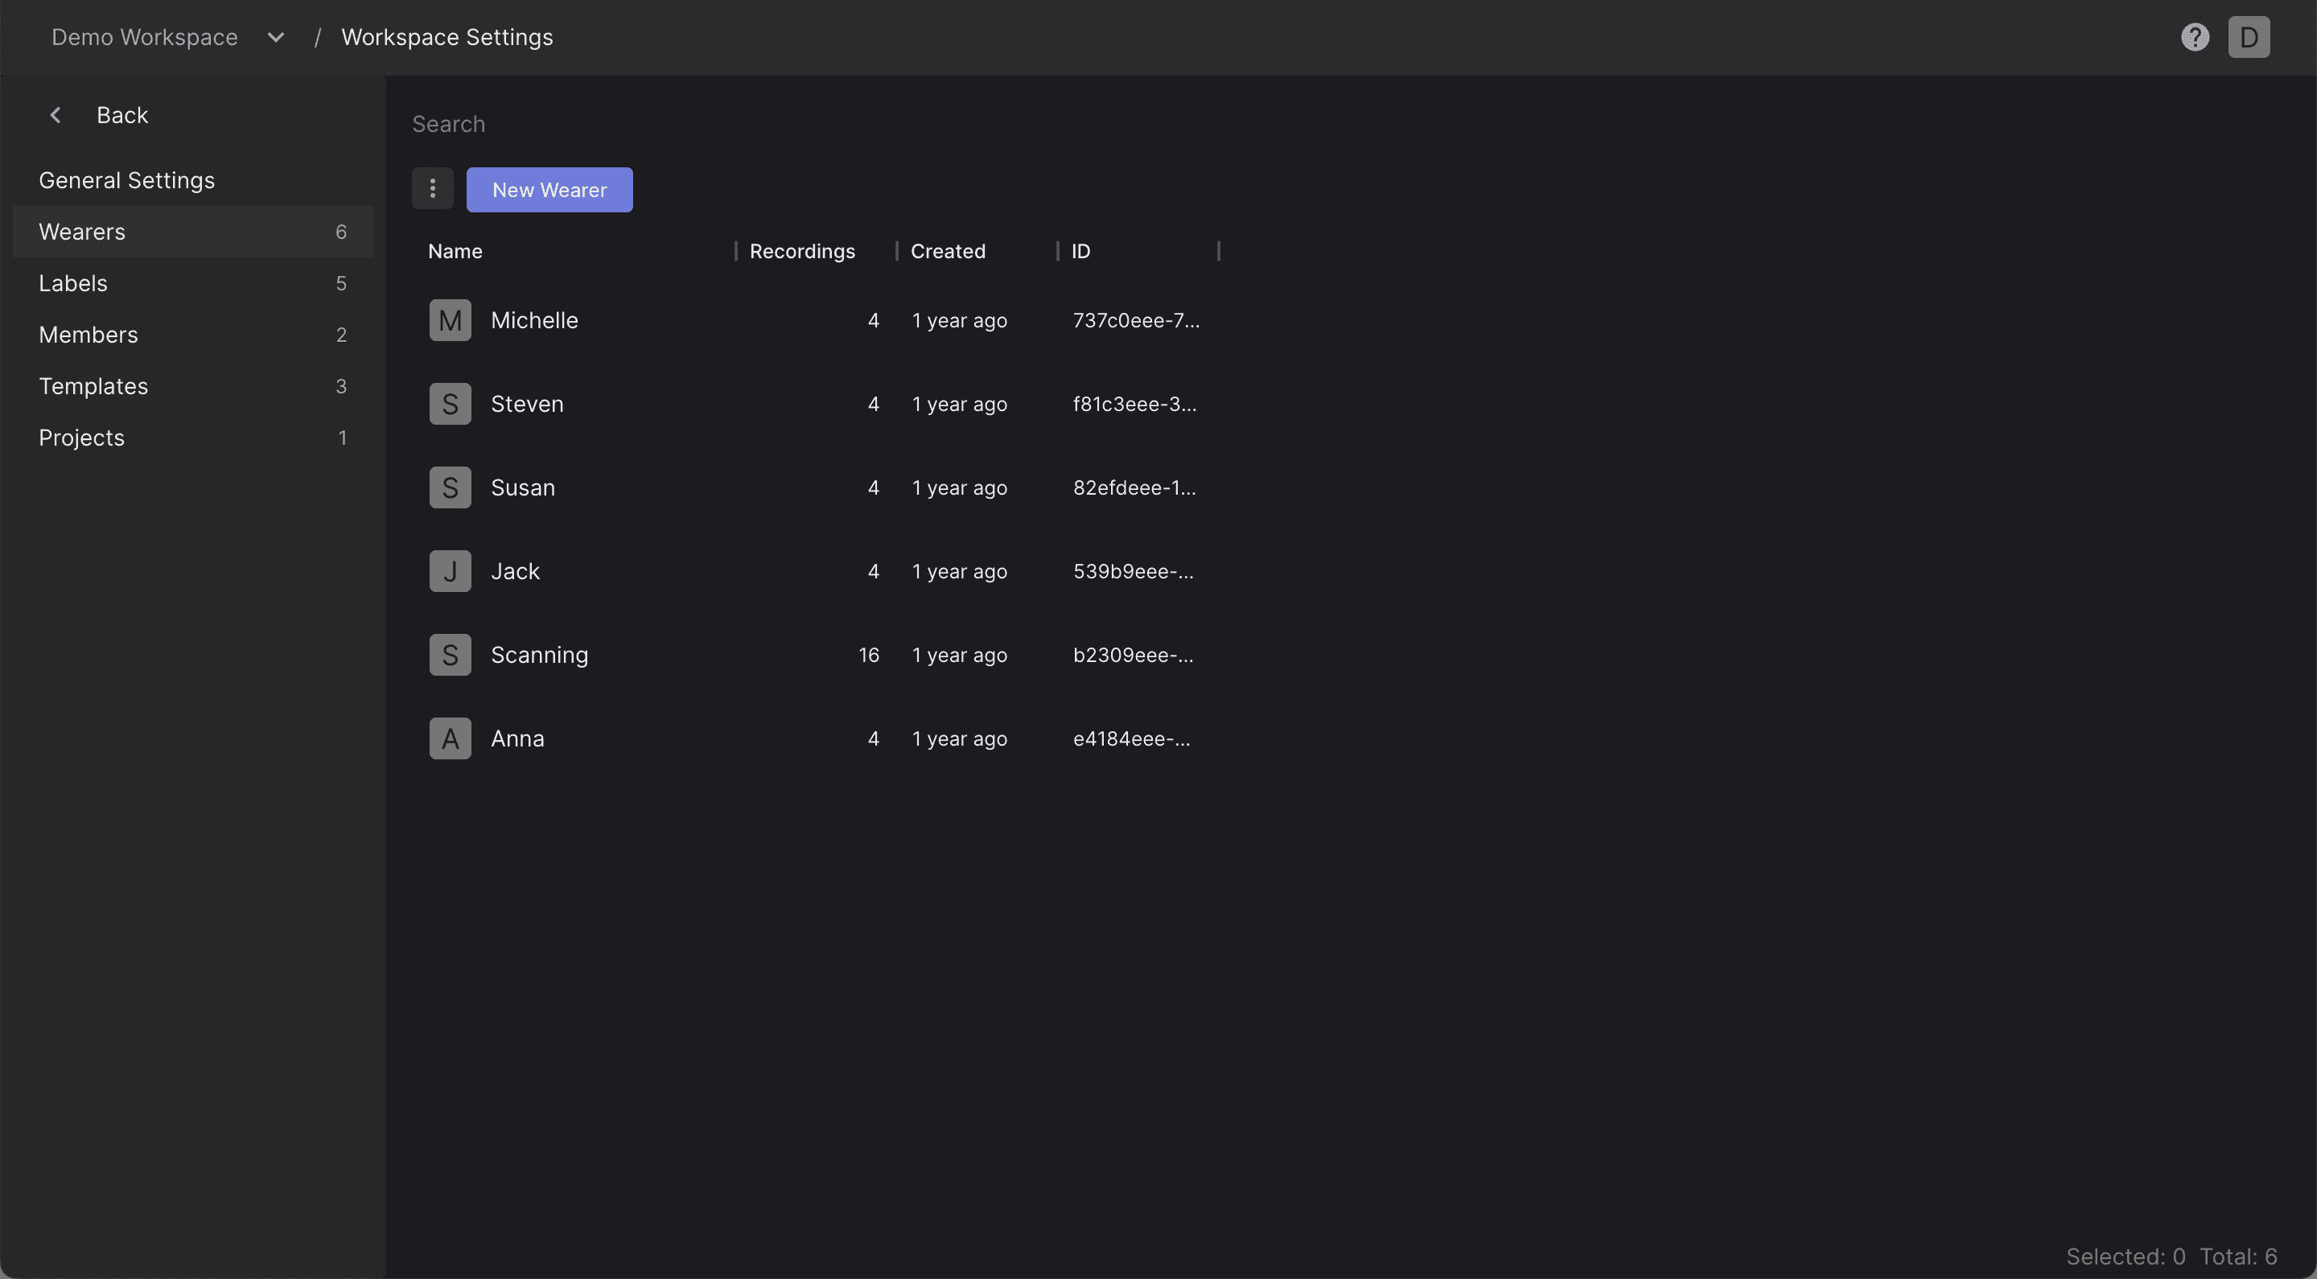Select the Susan wearer row

523,487
